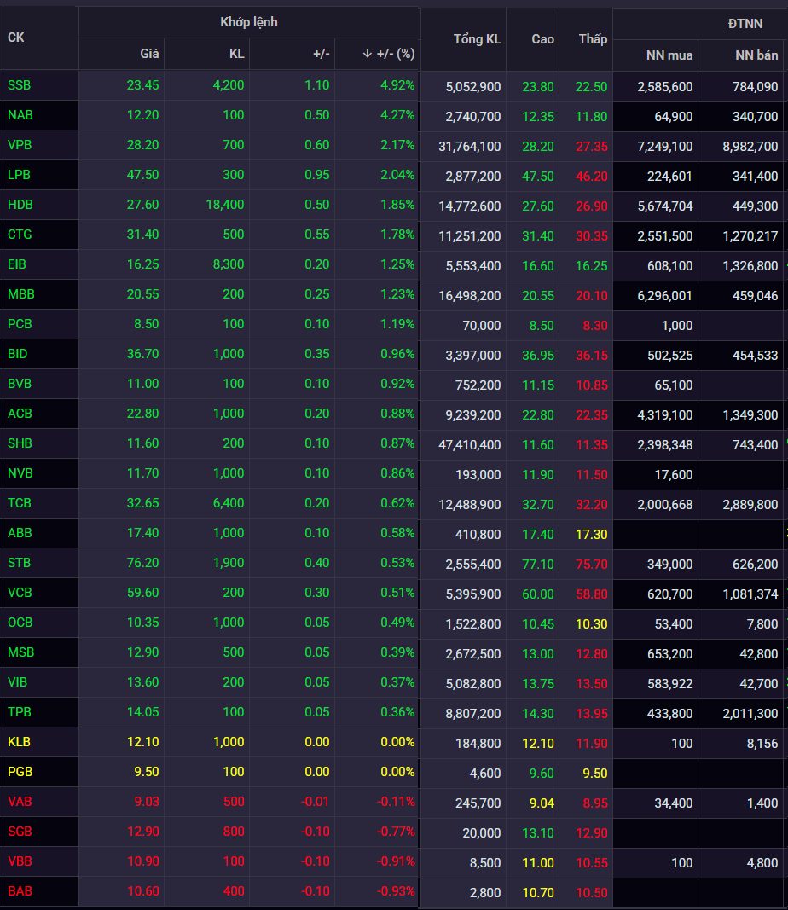Select the OCB stock ticker

point(20,623)
